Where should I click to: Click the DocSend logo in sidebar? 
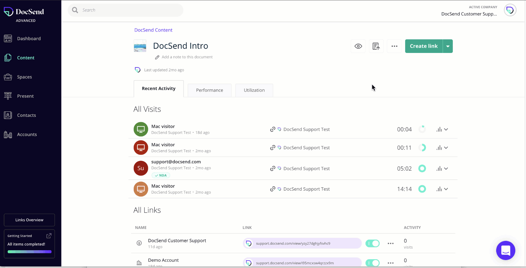click(x=24, y=12)
